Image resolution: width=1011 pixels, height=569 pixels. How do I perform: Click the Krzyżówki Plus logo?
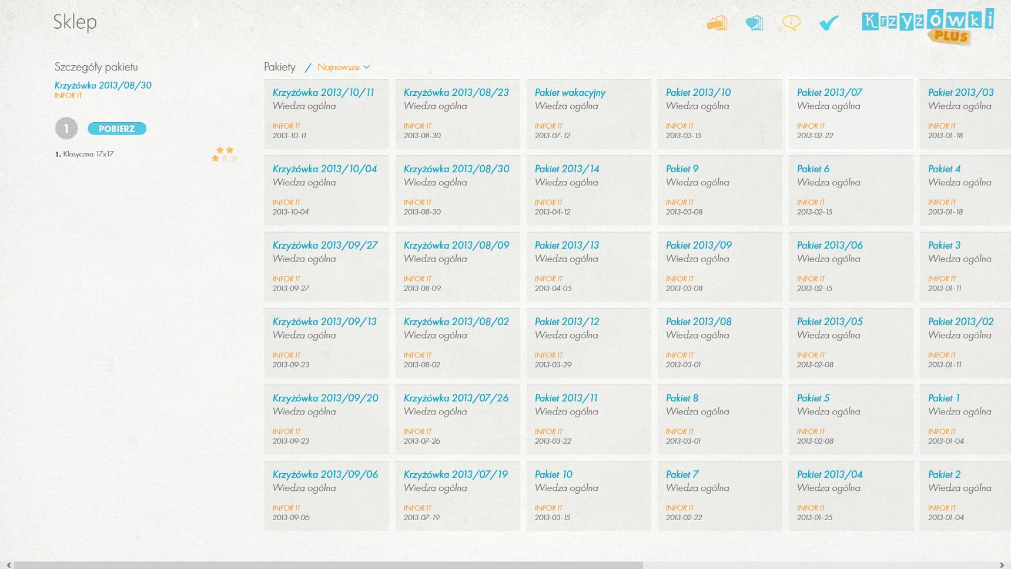click(x=928, y=26)
